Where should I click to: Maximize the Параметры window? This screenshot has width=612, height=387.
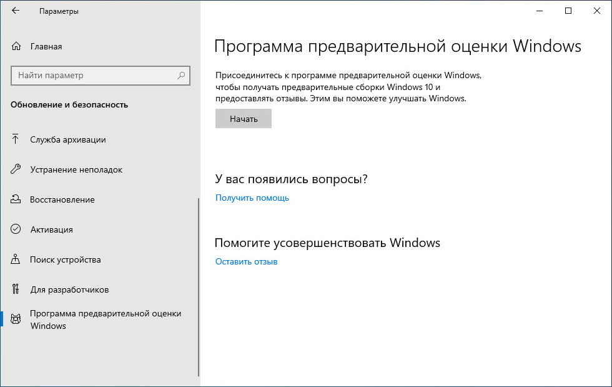tap(568, 11)
